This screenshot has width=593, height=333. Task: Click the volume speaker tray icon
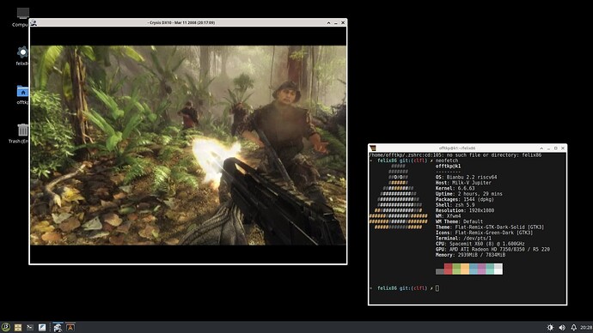562,327
